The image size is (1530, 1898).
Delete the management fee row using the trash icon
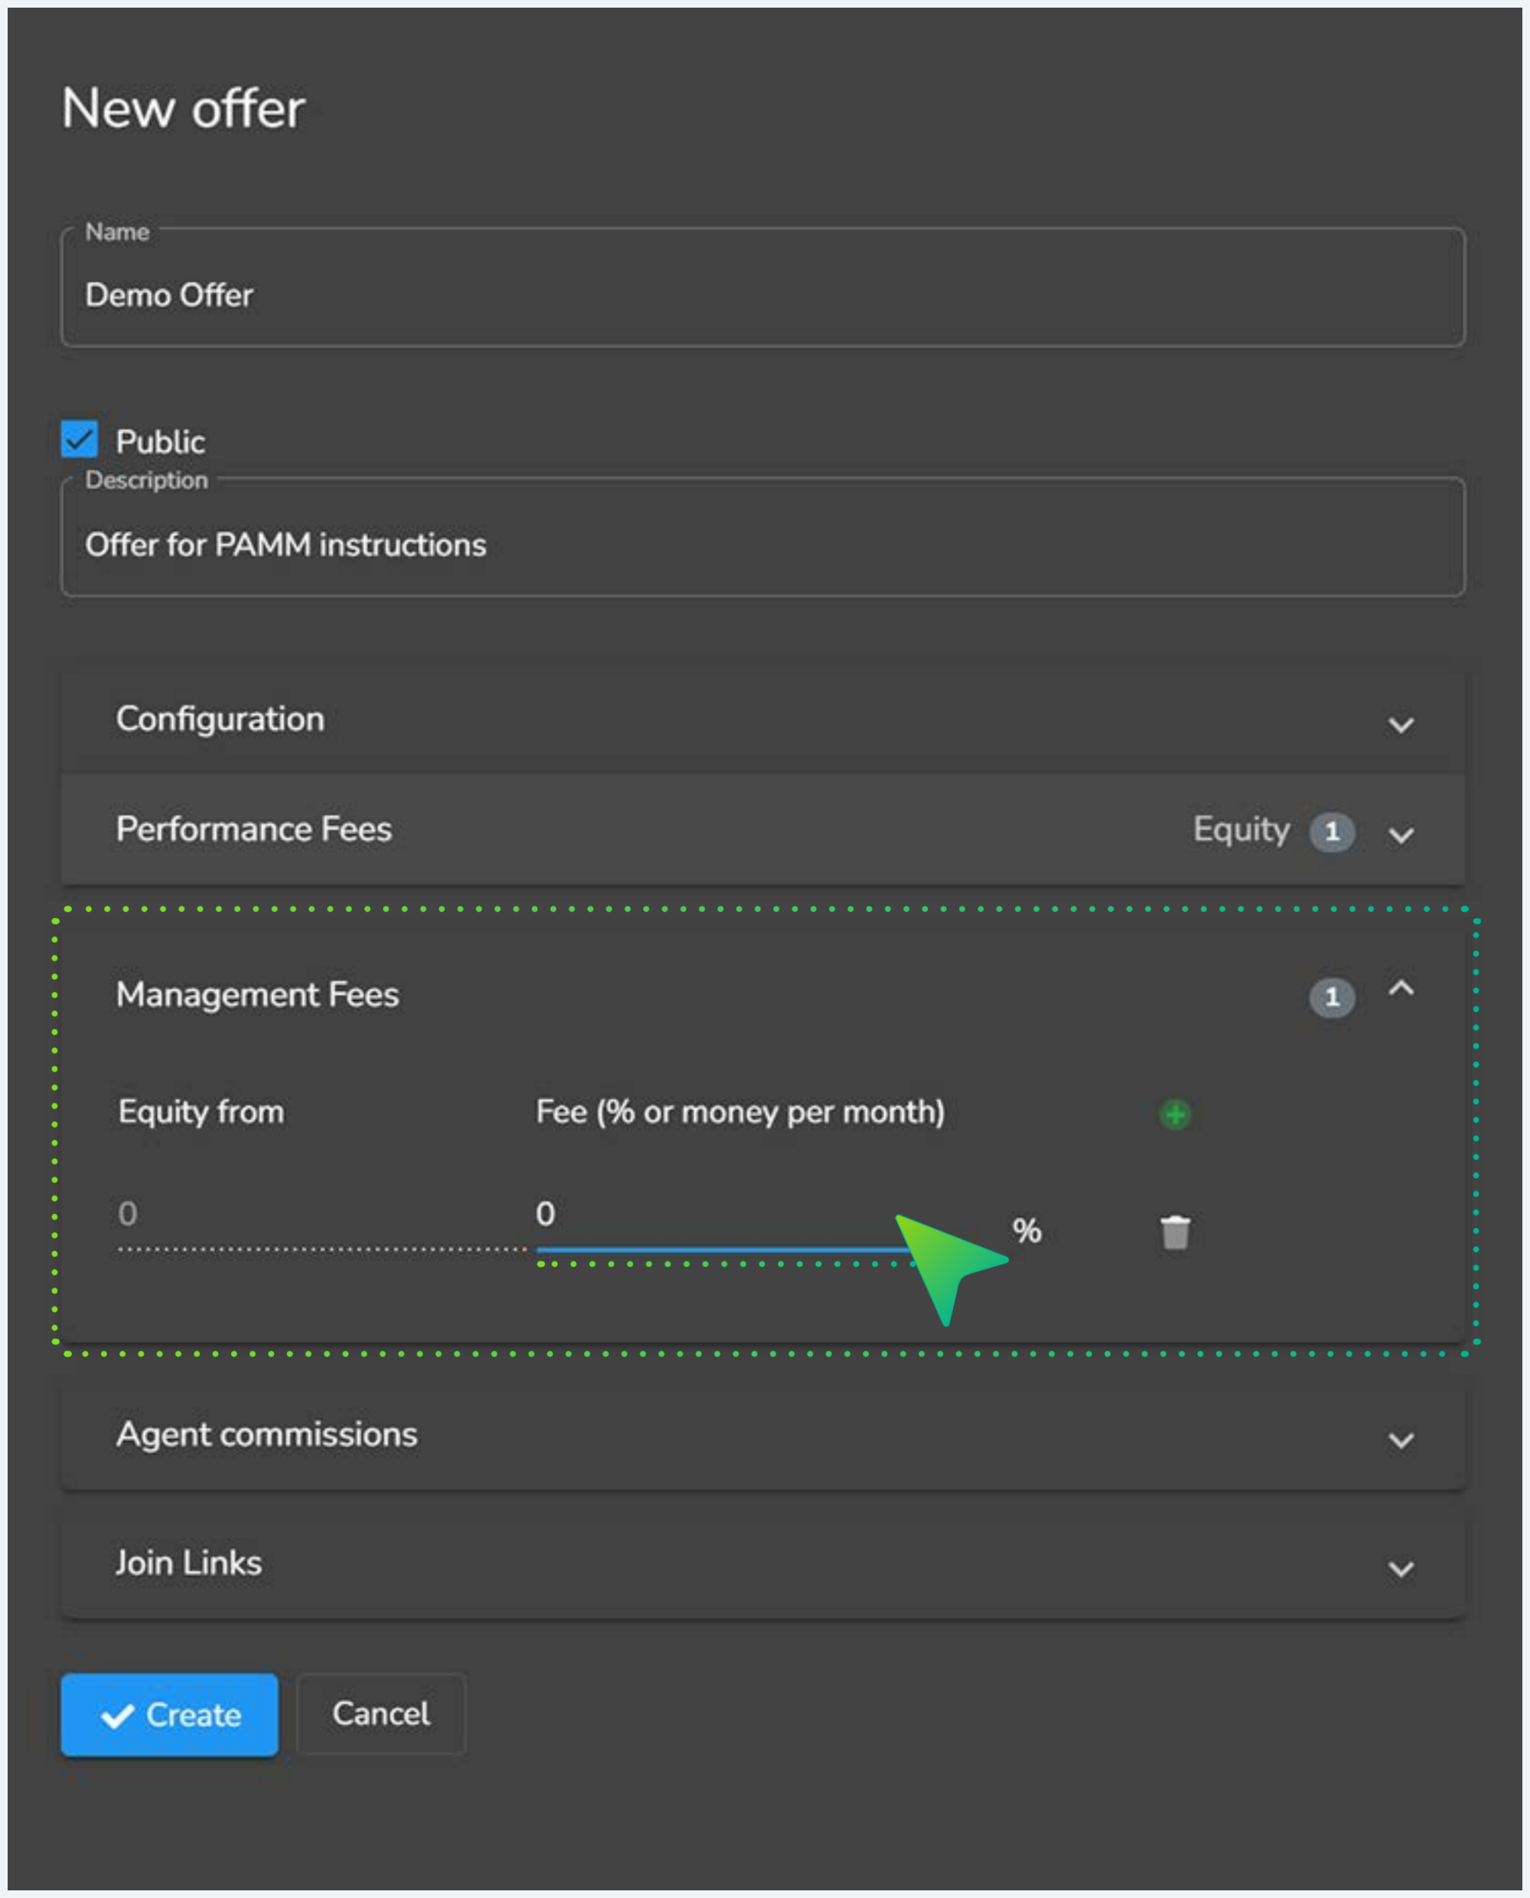(1175, 1232)
